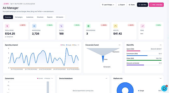Click the Device segmentation coming soon text

(83, 91)
